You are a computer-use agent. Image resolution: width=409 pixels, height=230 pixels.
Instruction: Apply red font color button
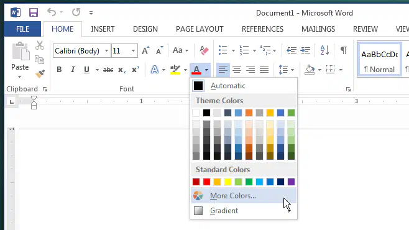(196, 70)
